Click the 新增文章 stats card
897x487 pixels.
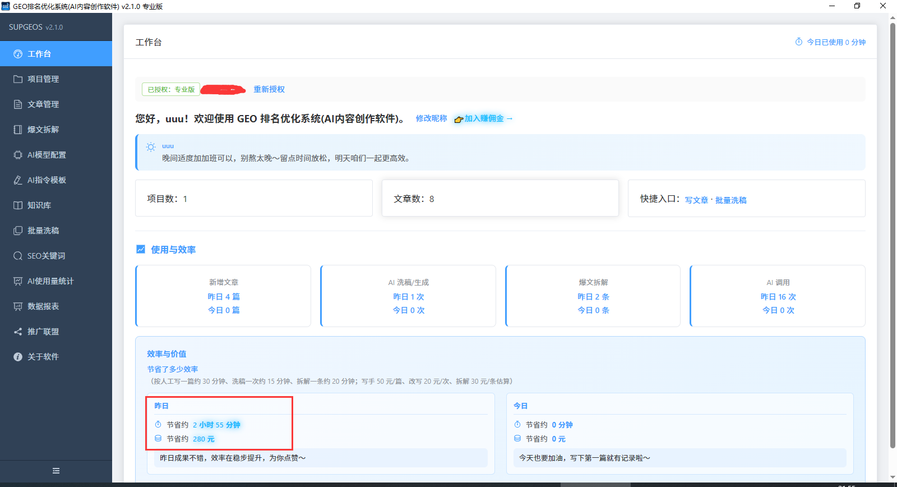point(223,296)
